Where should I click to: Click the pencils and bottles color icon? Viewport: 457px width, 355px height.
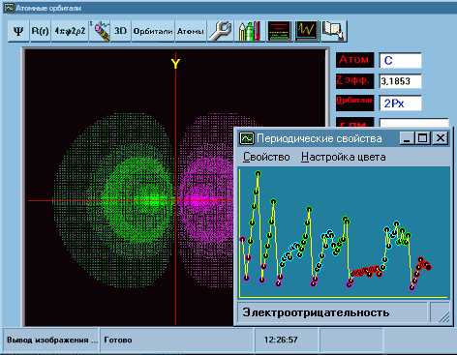click(250, 31)
